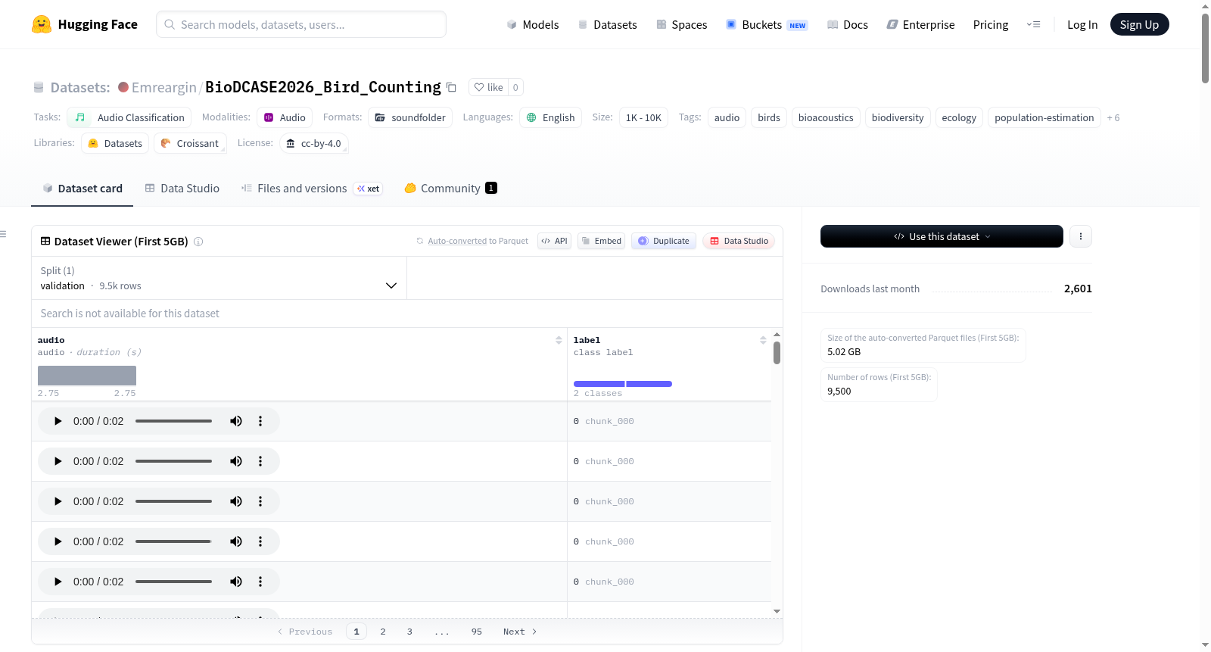This screenshot has width=1211, height=652.
Task: Select the soundfolder format tag
Action: pos(410,117)
